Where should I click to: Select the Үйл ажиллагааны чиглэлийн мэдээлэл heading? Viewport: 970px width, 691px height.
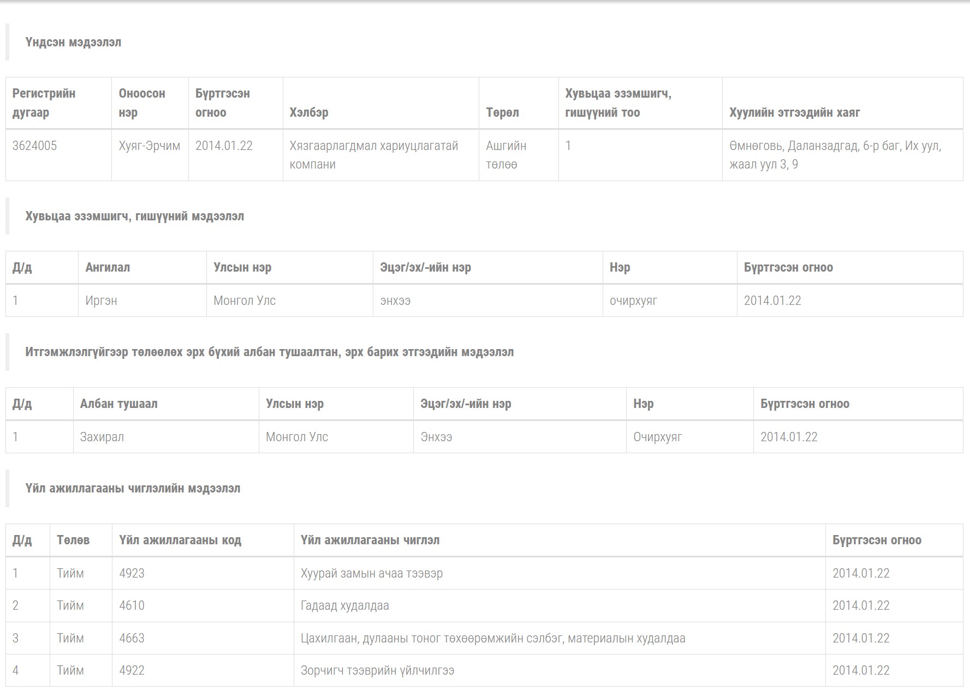pyautogui.click(x=133, y=488)
